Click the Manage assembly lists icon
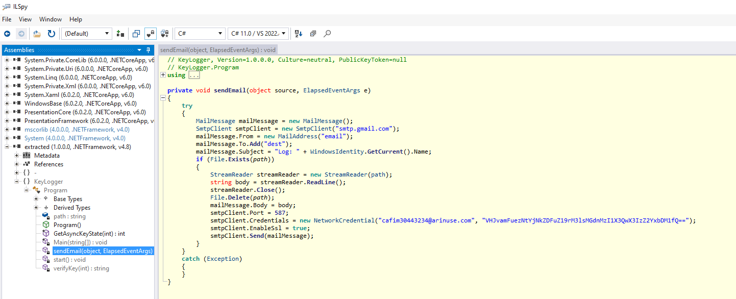Screen dimensions: 736x299 120,34
